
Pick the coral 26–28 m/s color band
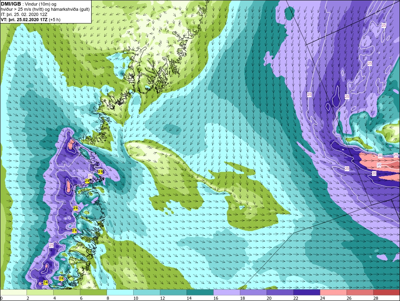click(x=360, y=292)
